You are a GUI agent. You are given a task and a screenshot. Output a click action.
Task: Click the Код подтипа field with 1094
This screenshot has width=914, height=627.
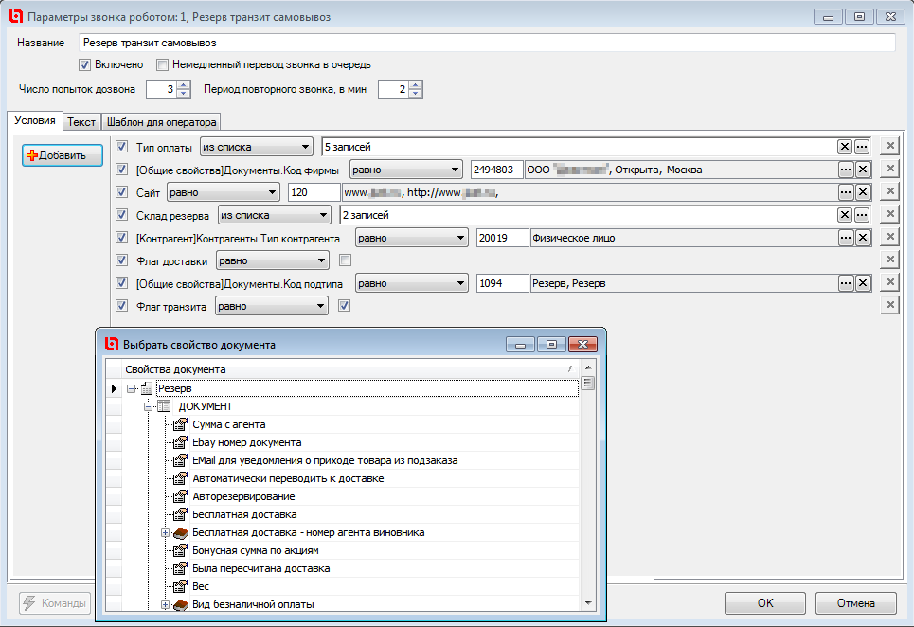(503, 283)
